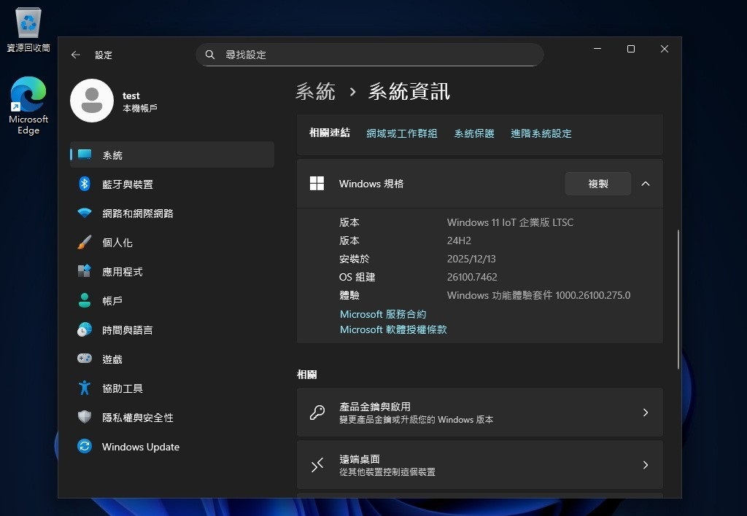Select 系統 in the sidebar menu
747x516 pixels.
[x=112, y=155]
